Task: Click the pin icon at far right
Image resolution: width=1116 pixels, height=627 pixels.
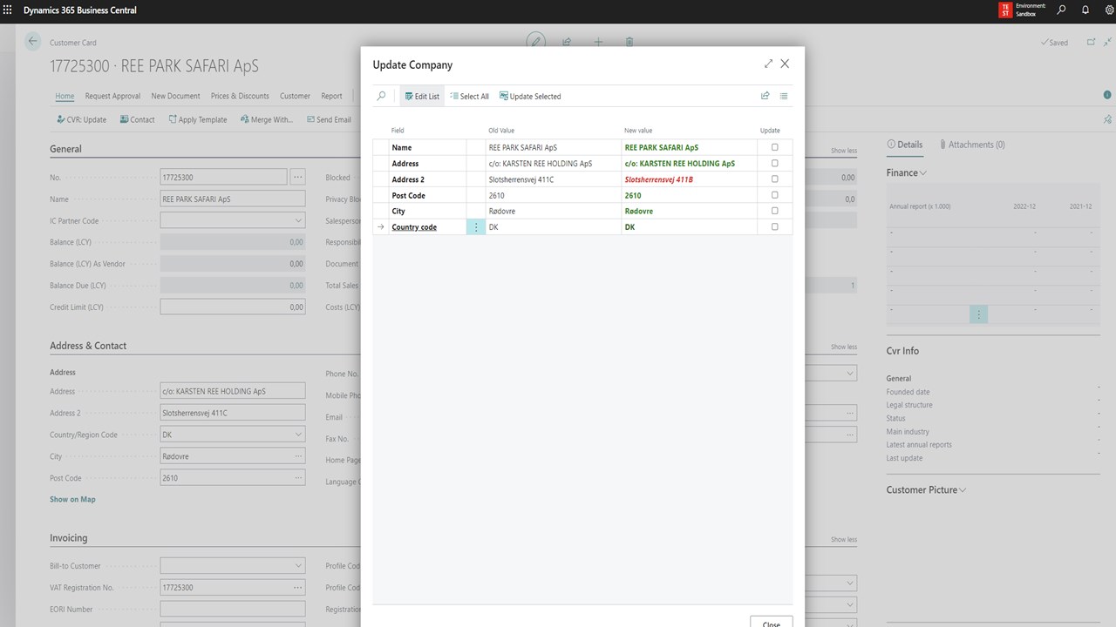Action: coord(1107,119)
